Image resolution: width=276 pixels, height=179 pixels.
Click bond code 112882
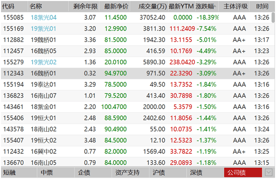[13, 40]
